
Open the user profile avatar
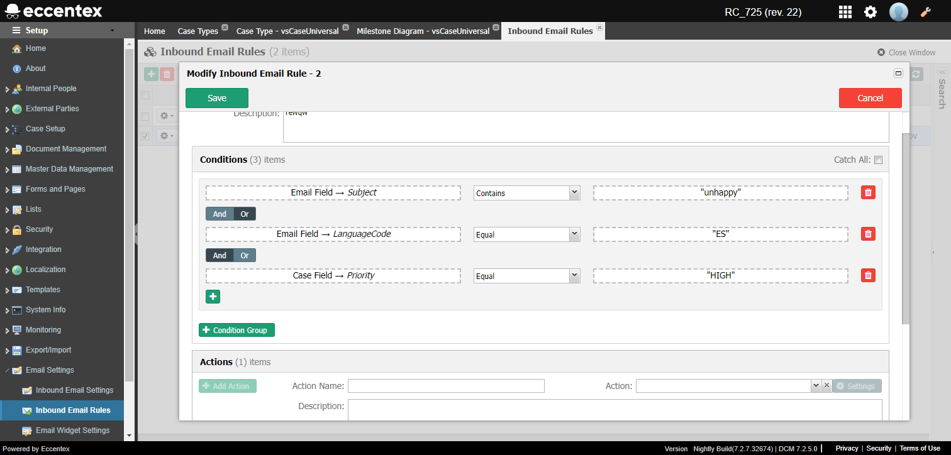(899, 11)
